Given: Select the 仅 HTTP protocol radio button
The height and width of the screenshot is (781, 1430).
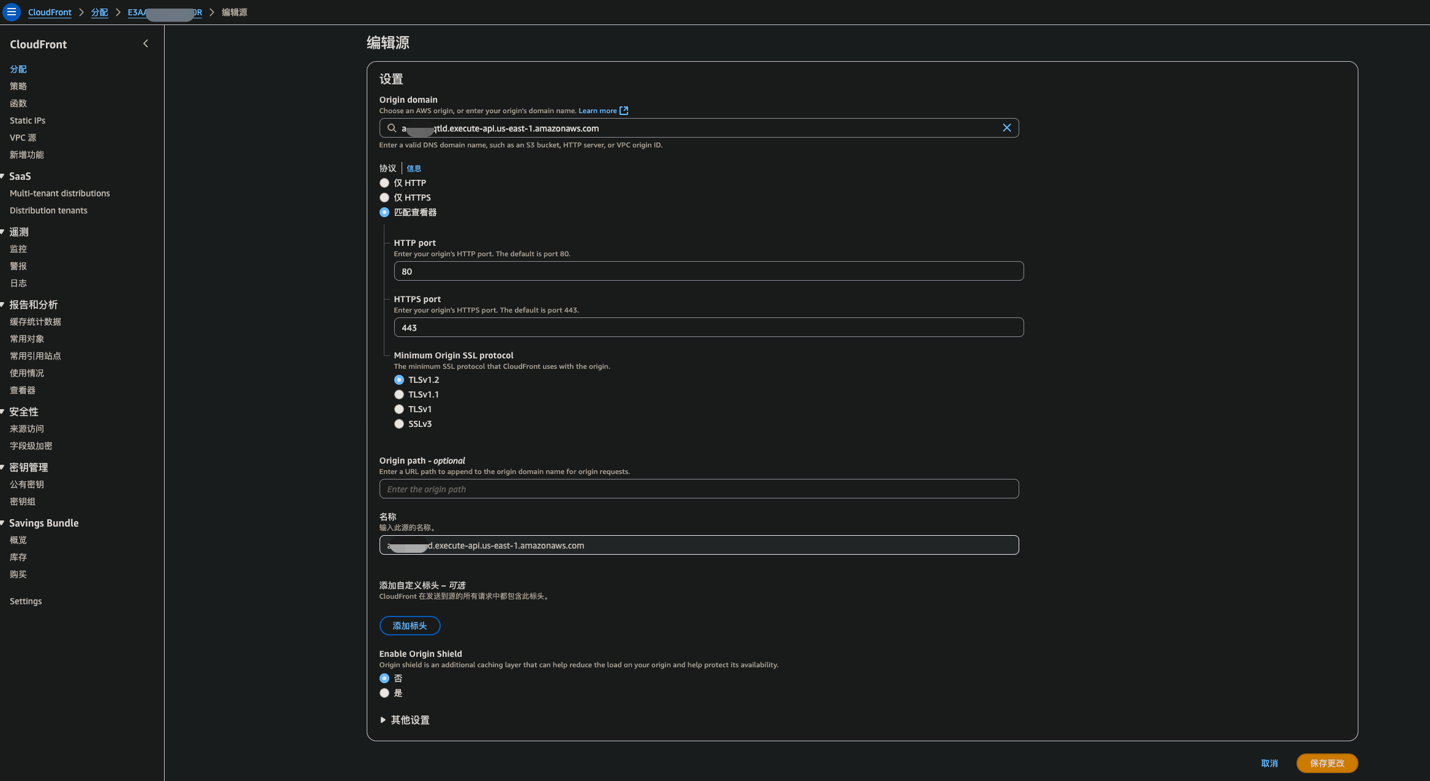Looking at the screenshot, I should coord(384,183).
